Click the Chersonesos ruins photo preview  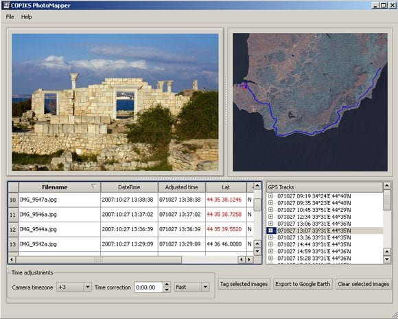click(x=115, y=102)
